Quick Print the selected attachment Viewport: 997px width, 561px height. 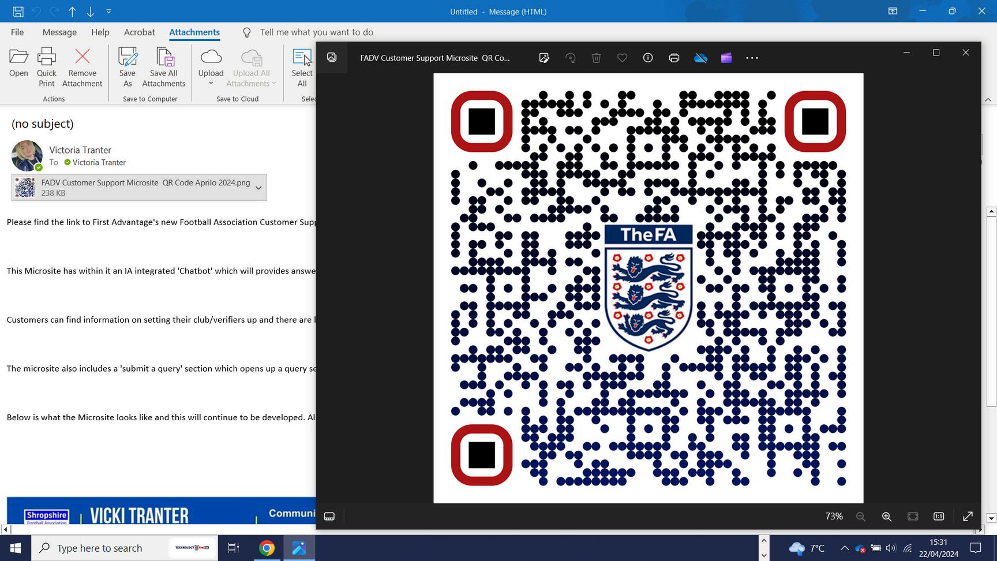coord(47,67)
